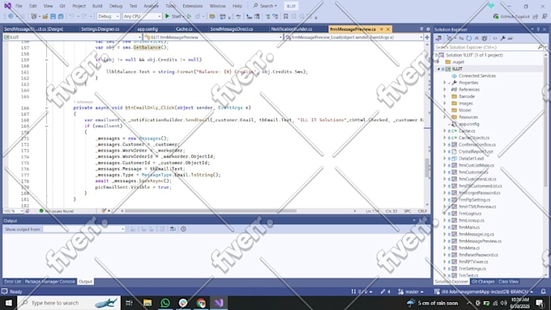Click the green Start debugging button
This screenshot has width=551, height=310.
[168, 16]
